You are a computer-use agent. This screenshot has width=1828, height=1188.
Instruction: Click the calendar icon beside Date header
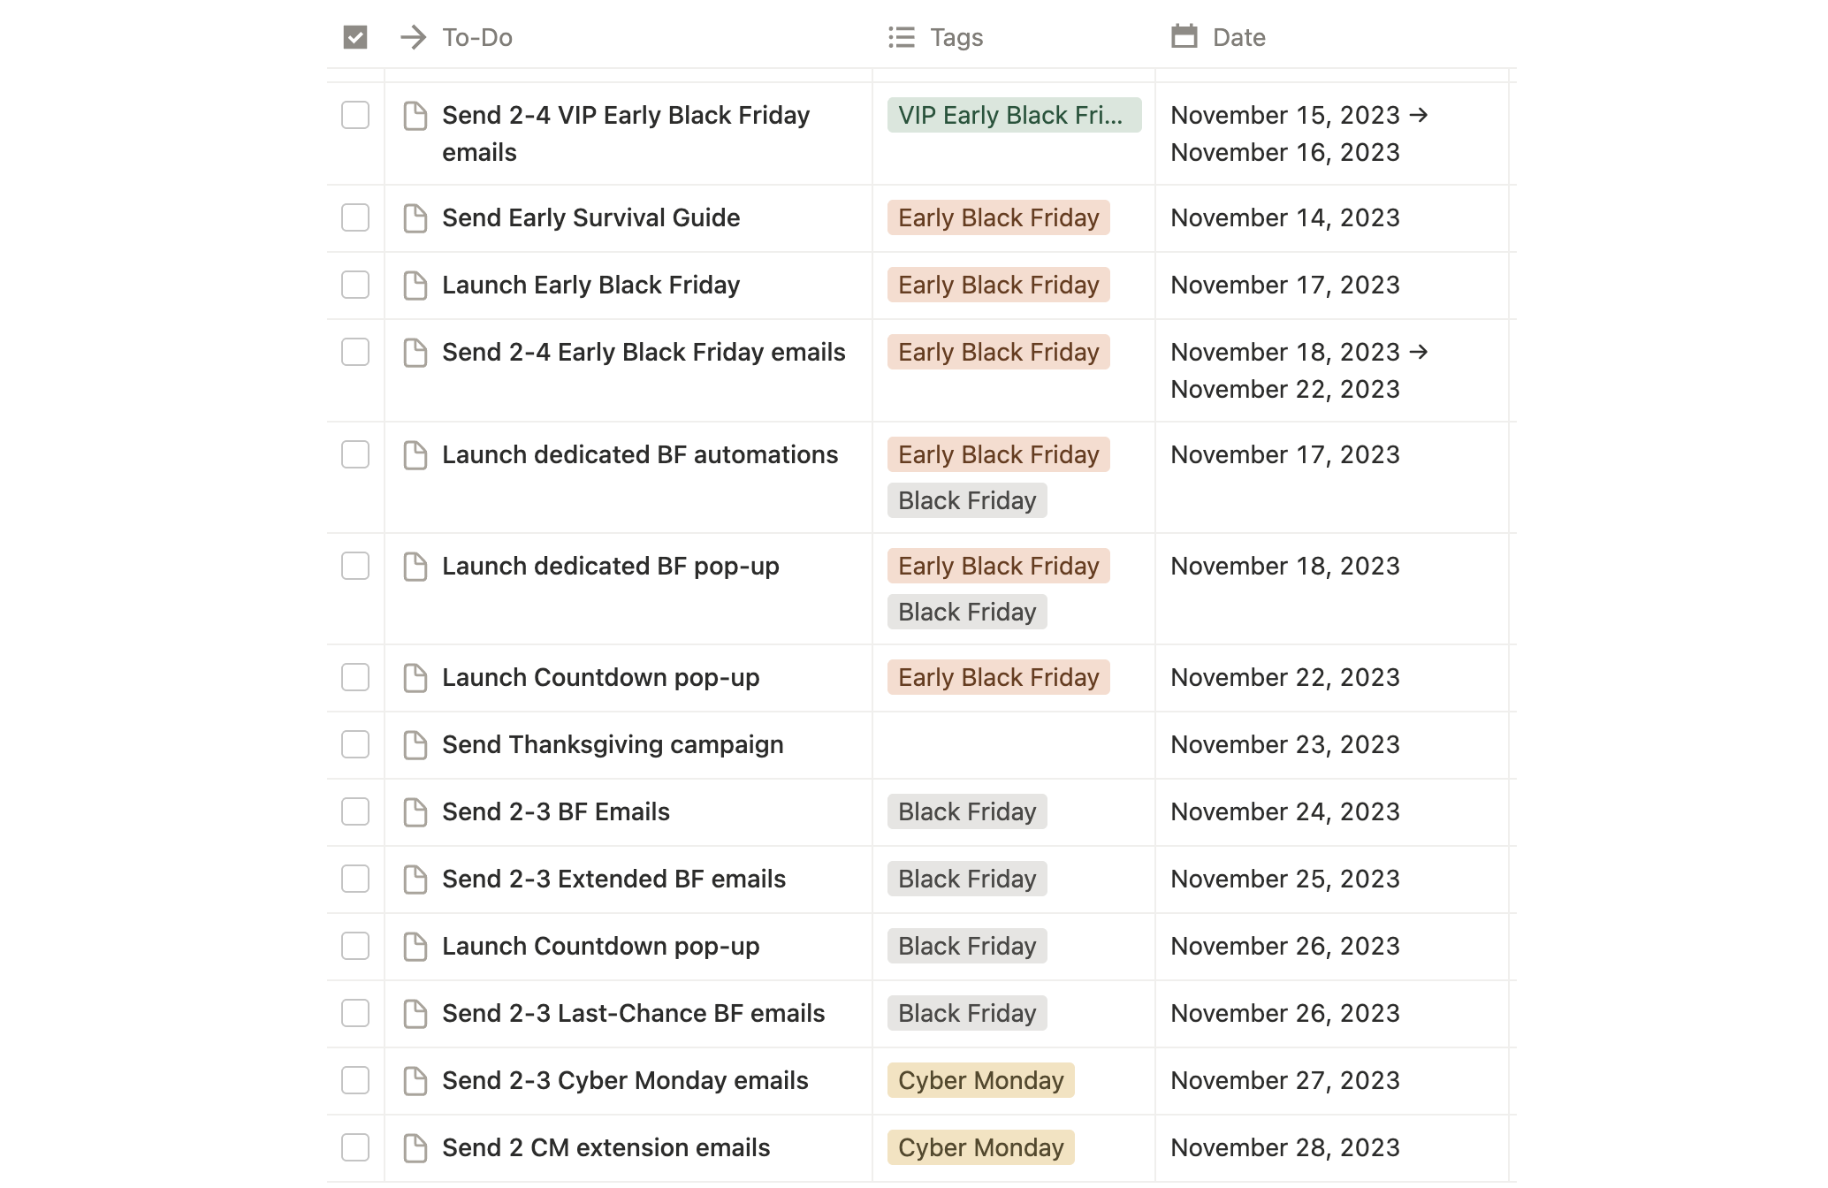click(1184, 37)
